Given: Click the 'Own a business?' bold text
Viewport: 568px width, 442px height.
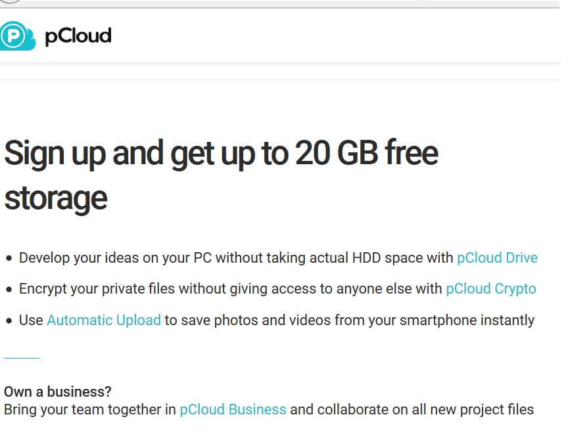Looking at the screenshot, I should point(58,391).
